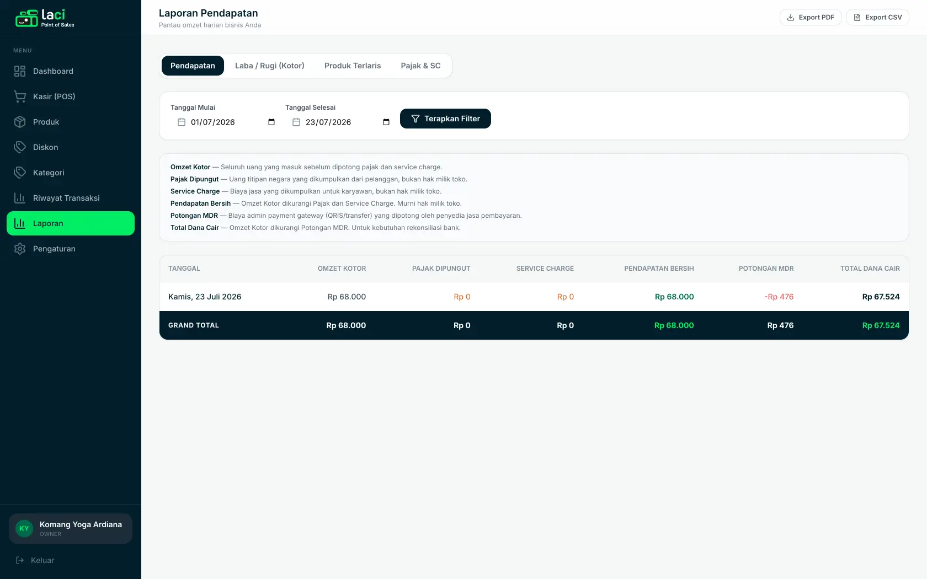This screenshot has width=927, height=579.
Task: Click the Export PDF button
Action: (x=811, y=18)
